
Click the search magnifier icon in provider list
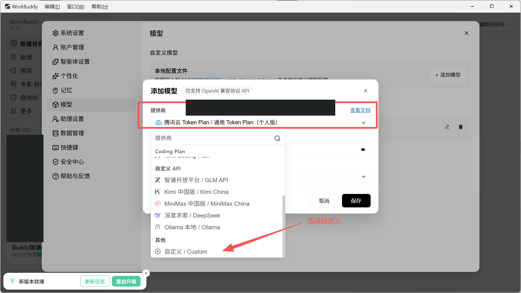coord(277,138)
